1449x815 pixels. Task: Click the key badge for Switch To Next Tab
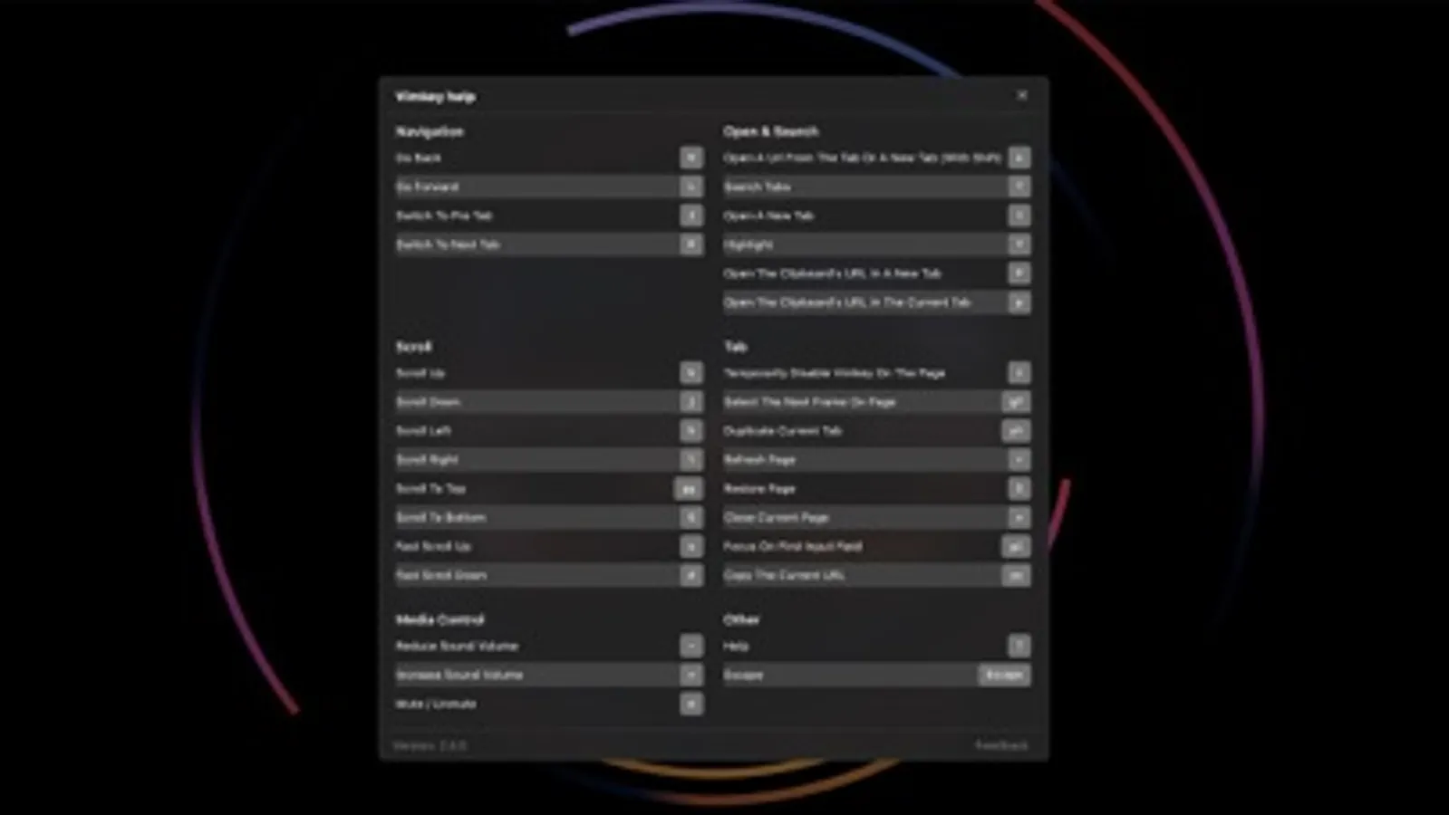coord(691,244)
